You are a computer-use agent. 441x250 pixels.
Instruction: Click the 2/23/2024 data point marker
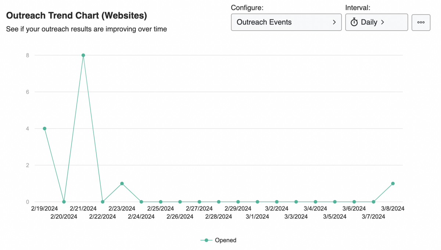point(122,183)
